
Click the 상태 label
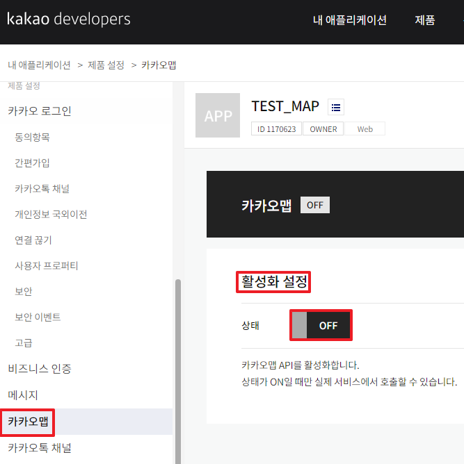point(250,326)
